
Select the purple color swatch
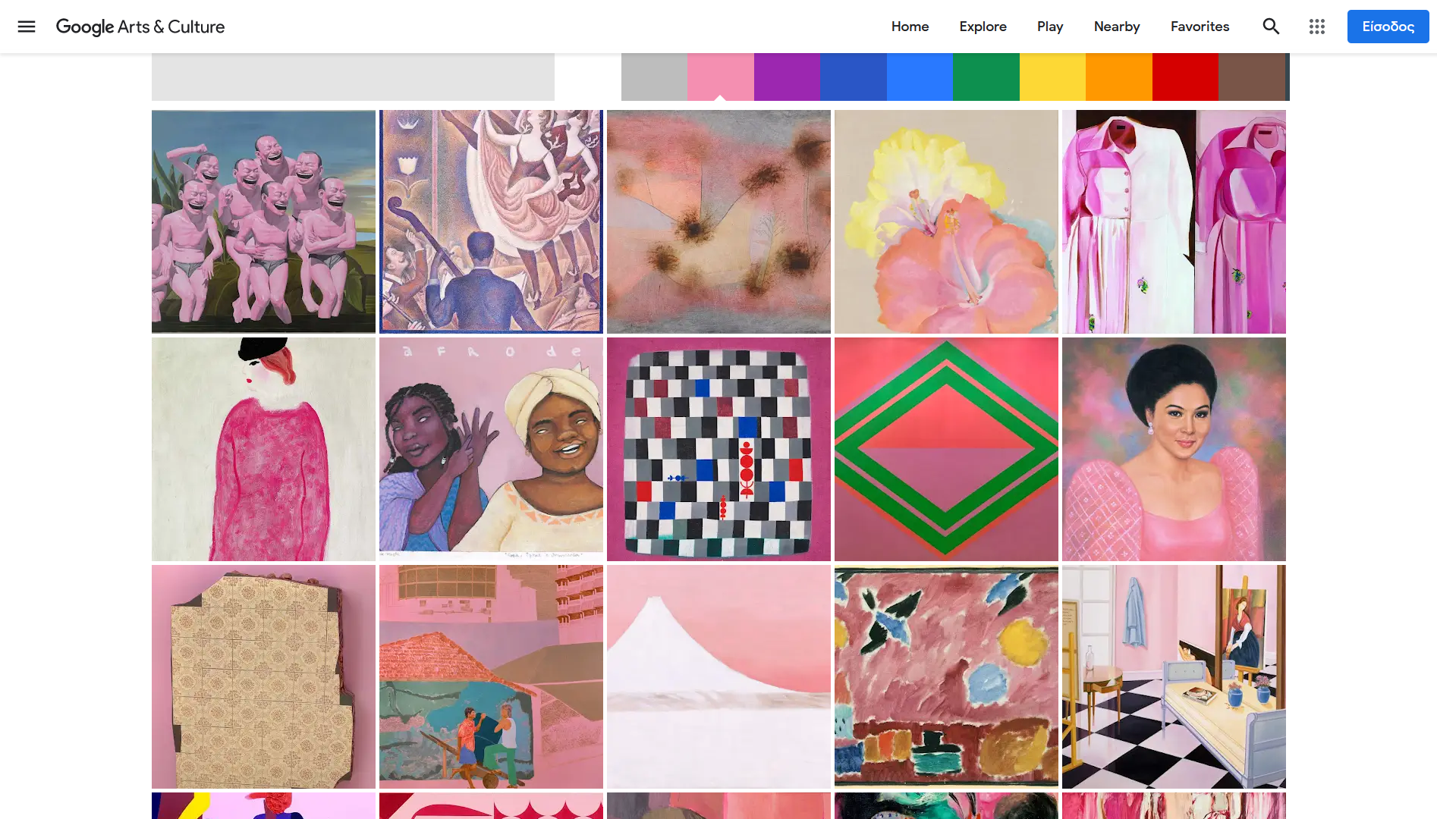(x=787, y=77)
